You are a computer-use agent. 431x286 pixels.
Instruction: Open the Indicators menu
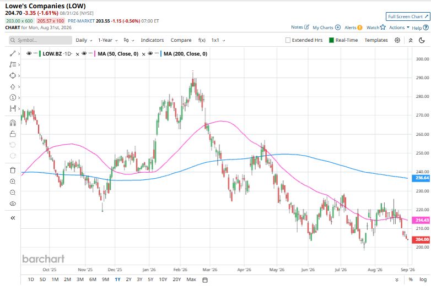pos(152,40)
